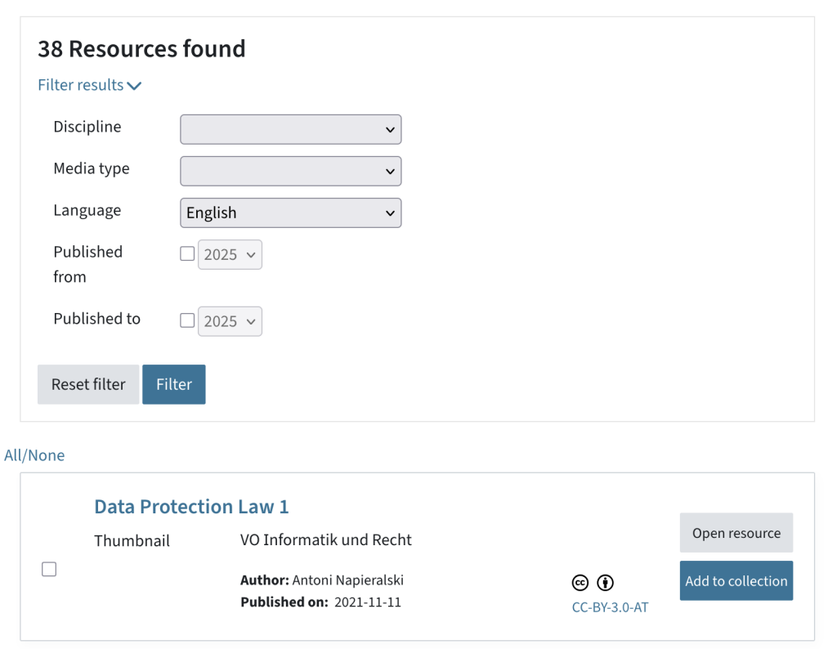This screenshot has width=837, height=649.
Task: Click the attribution person icon beside CC
Action: (605, 582)
